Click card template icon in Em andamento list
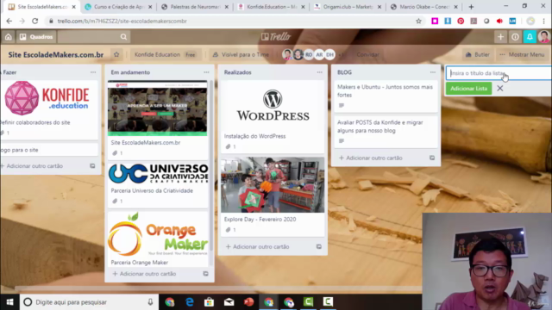Viewport: 552px width, 310px height. [x=205, y=274]
